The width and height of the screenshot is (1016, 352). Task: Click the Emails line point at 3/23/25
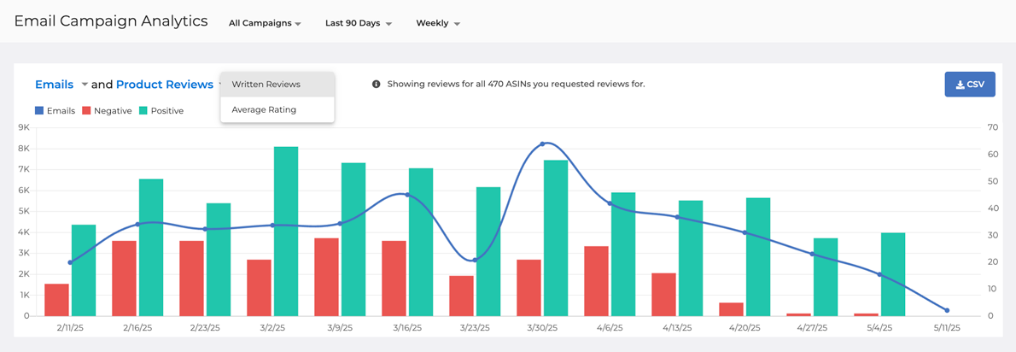pyautogui.click(x=476, y=260)
